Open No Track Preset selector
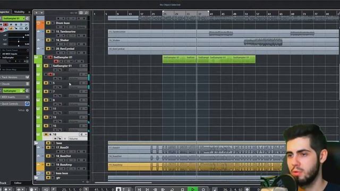340x191 pixels. point(14,50)
